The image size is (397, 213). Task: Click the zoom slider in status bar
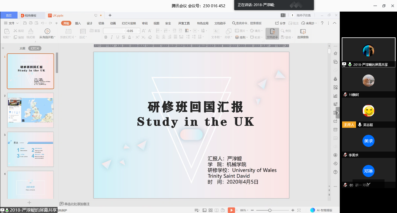[x=270, y=210]
